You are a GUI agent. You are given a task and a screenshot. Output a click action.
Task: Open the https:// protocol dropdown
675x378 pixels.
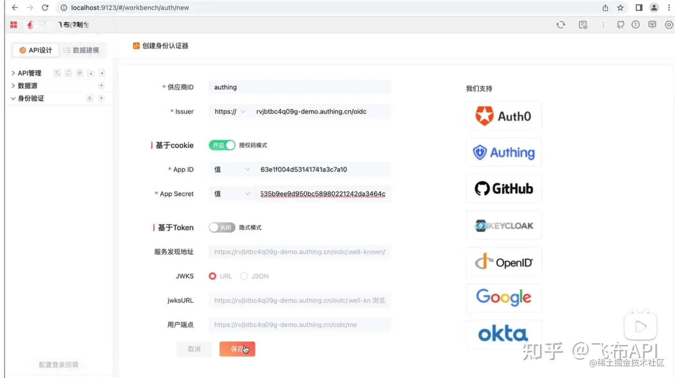click(230, 111)
